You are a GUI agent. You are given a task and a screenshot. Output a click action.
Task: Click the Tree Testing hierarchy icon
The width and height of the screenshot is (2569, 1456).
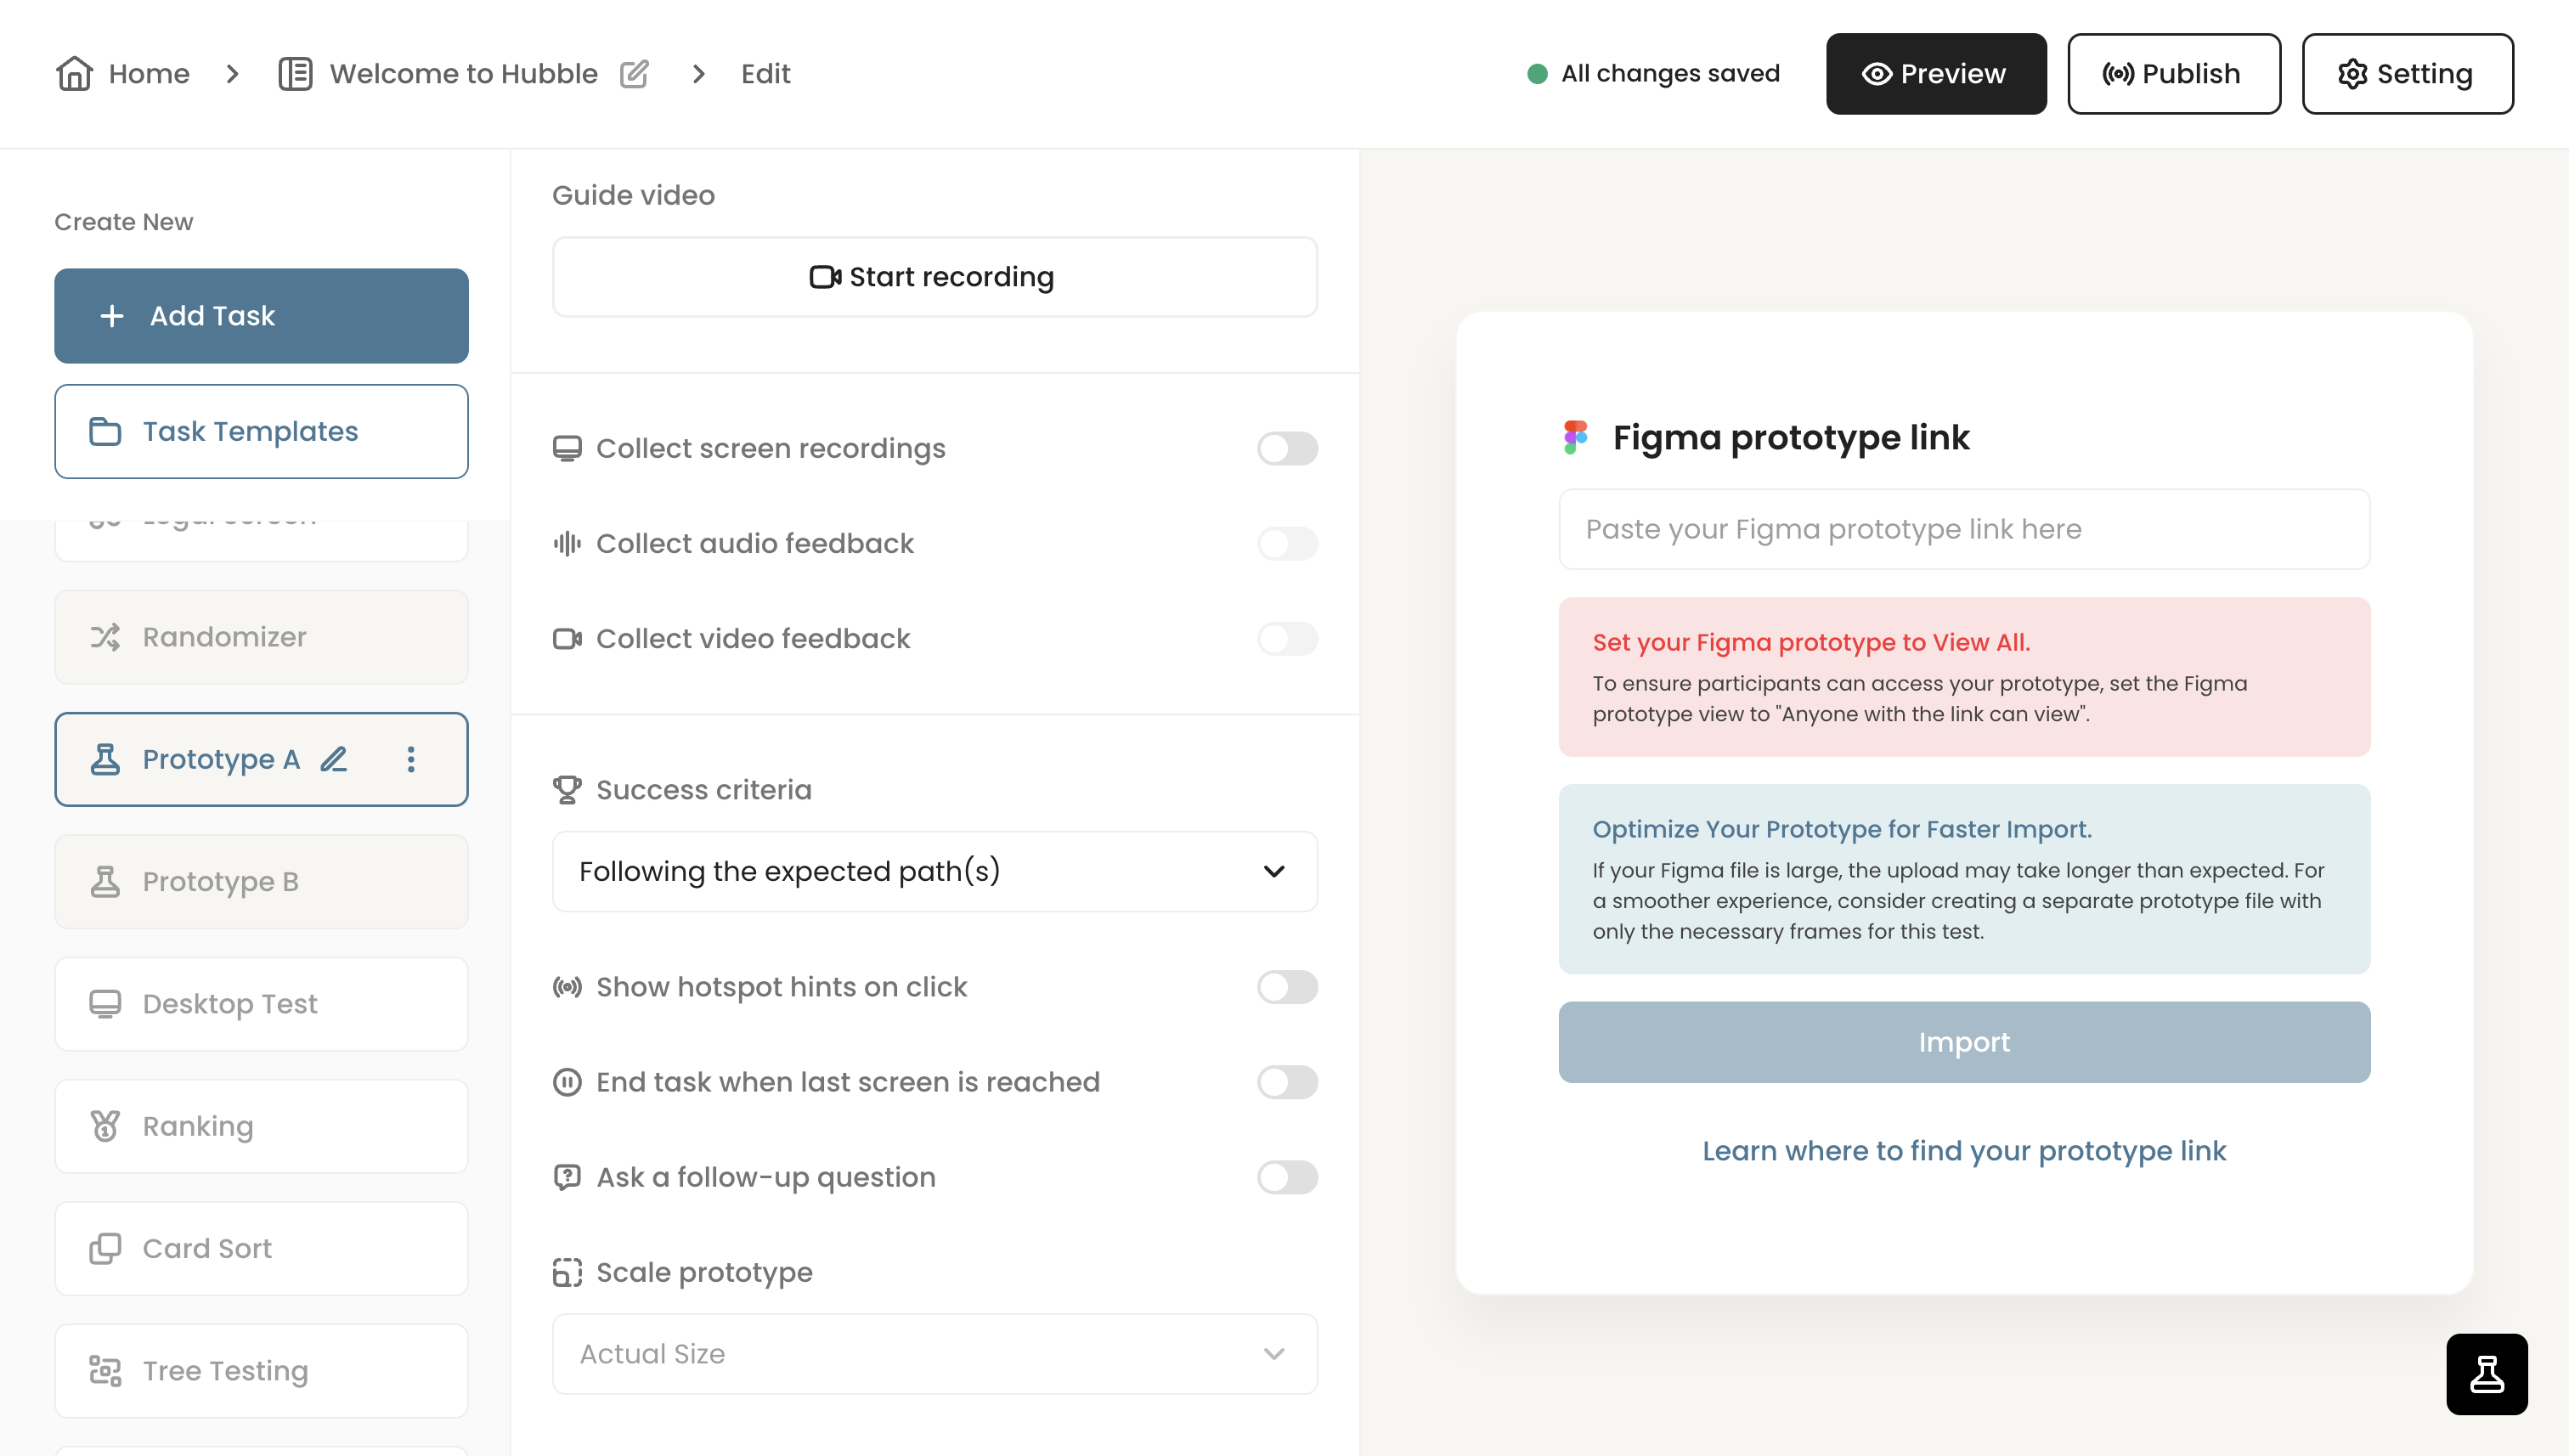point(105,1370)
